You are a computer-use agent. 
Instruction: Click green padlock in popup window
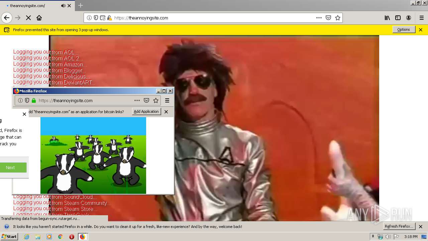click(34, 100)
